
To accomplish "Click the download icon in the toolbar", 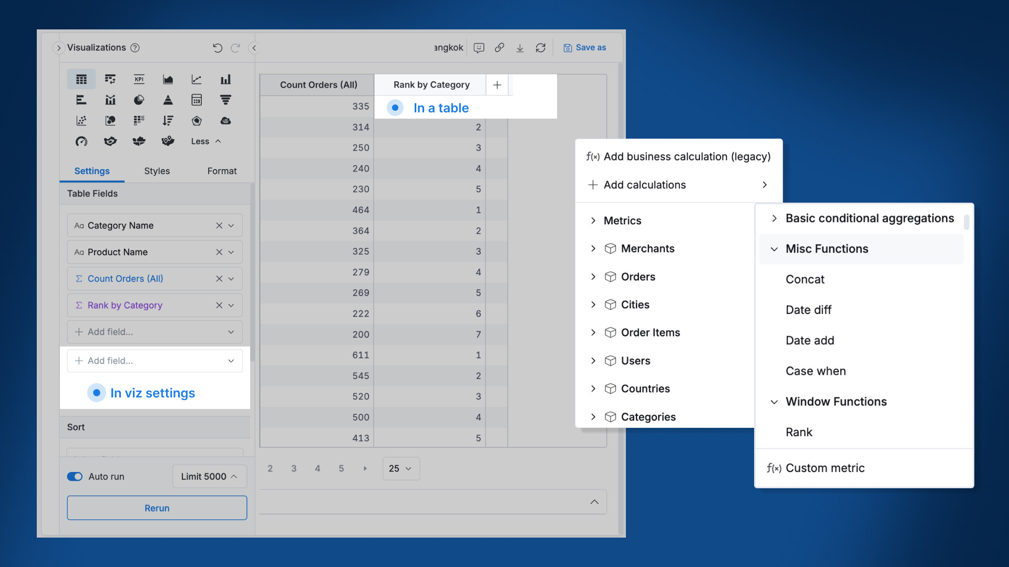I will click(520, 48).
